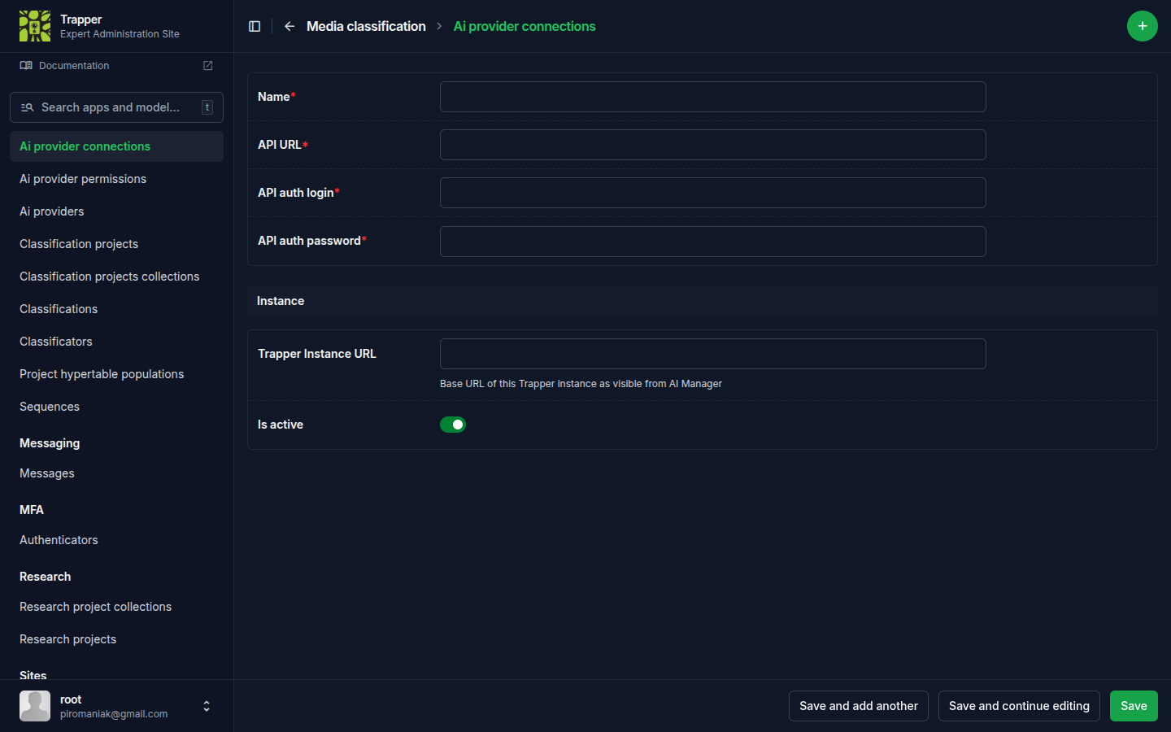
Task: Click the piromaniak@gmail.com email text
Action: tap(114, 714)
